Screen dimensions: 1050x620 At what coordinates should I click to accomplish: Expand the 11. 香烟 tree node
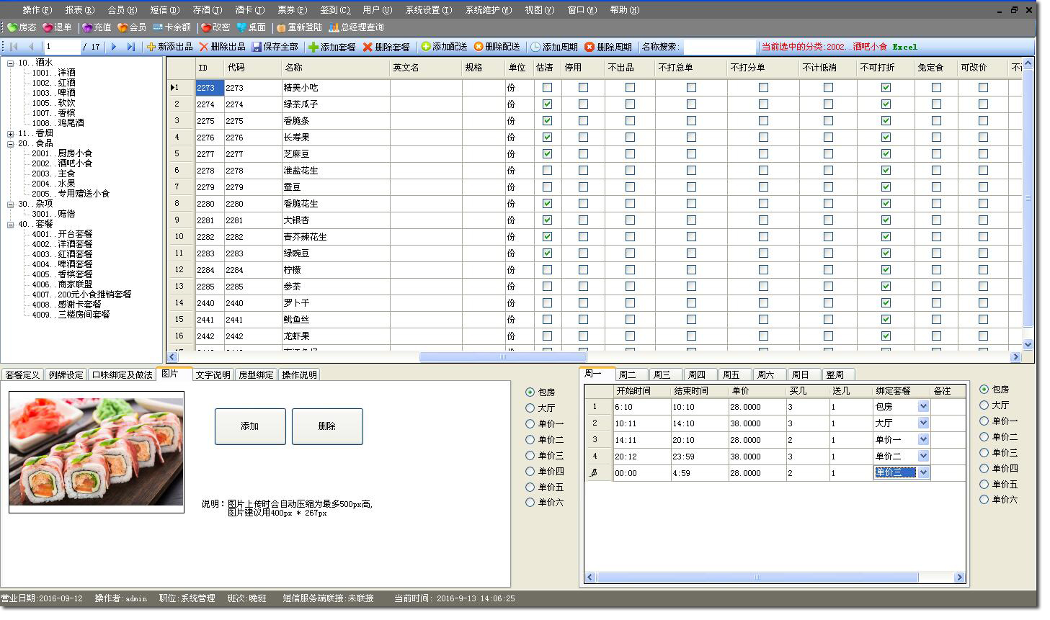pyautogui.click(x=11, y=134)
